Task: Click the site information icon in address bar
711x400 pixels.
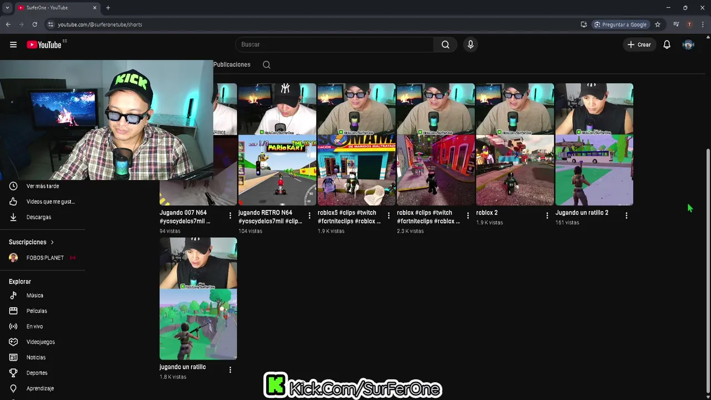Action: [x=51, y=24]
